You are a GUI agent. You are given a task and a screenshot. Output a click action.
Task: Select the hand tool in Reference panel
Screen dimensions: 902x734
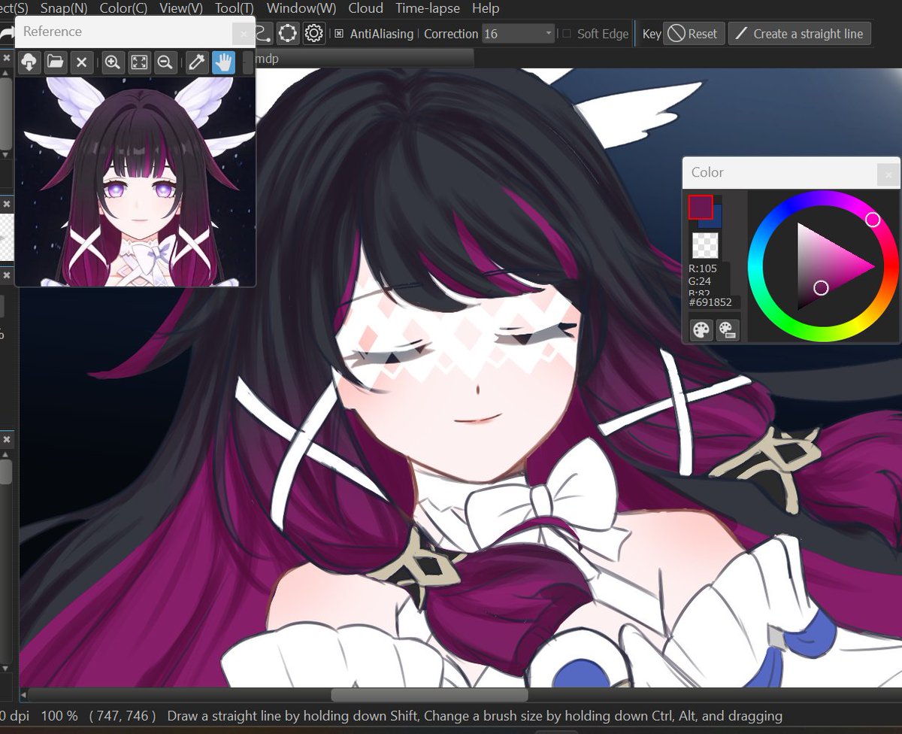[x=223, y=62]
